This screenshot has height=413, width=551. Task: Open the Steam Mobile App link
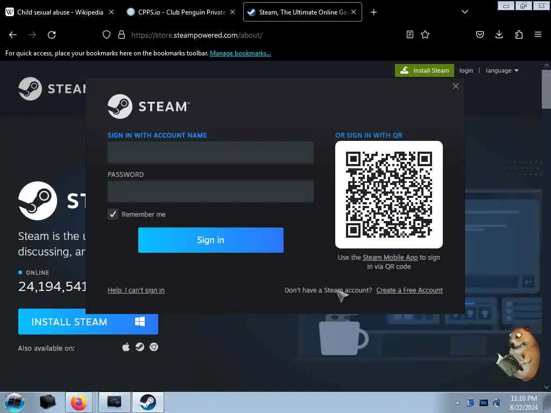390,258
